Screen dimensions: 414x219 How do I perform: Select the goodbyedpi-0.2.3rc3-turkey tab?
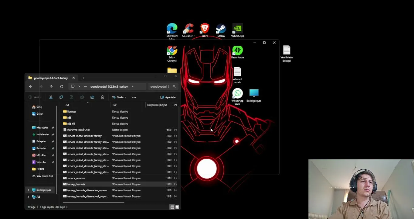click(x=51, y=78)
